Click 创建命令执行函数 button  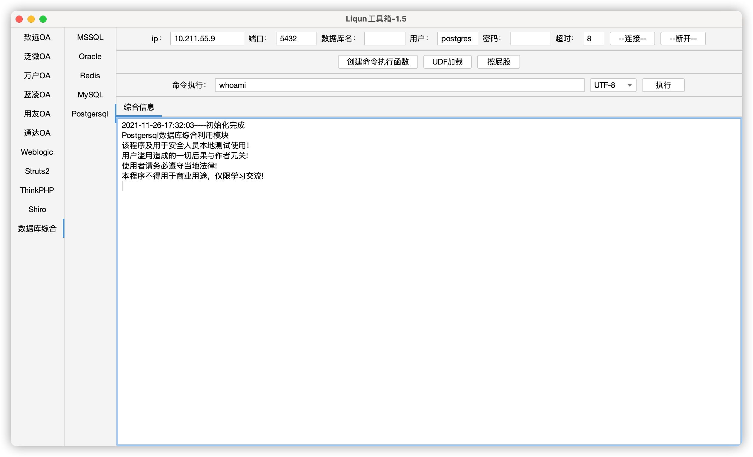(x=377, y=62)
